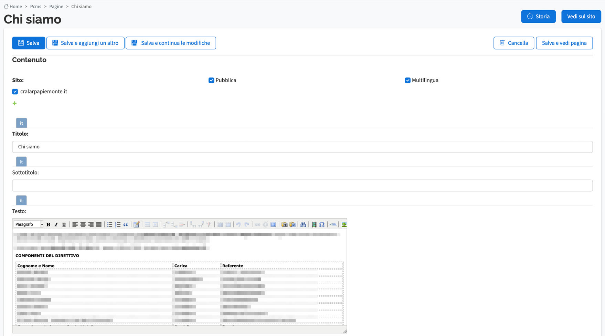Open the Paragrafo format dropdown
This screenshot has width=605, height=336.
[x=29, y=224]
